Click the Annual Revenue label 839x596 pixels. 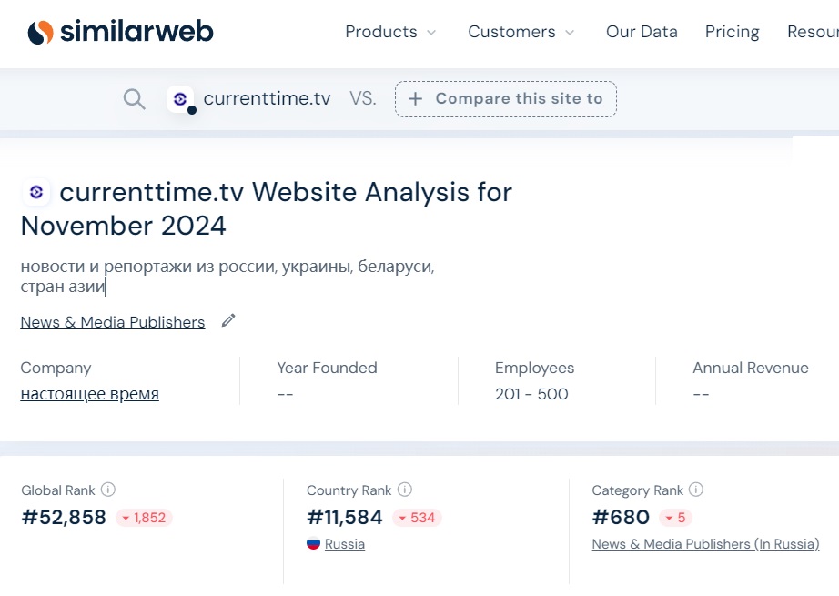pyautogui.click(x=750, y=368)
